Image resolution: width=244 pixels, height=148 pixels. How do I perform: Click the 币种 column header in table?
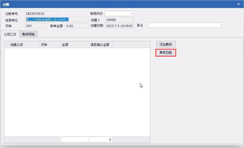[50, 45]
